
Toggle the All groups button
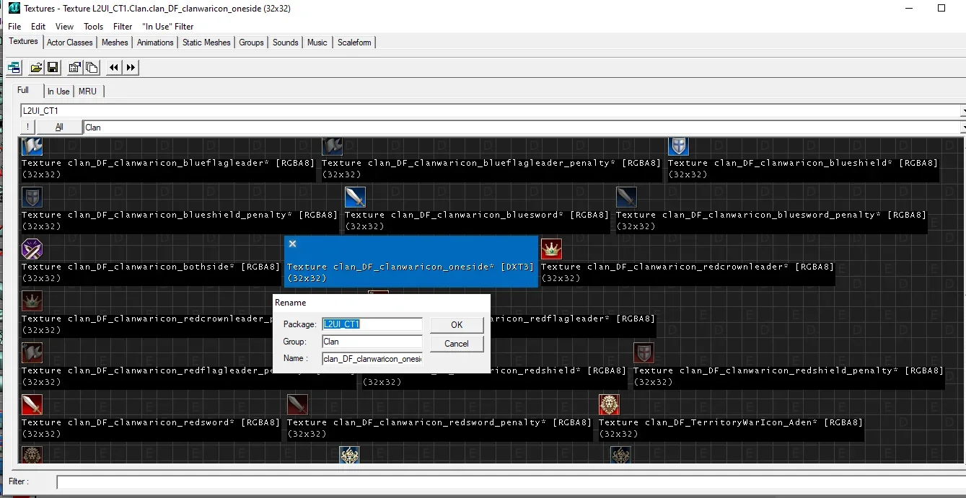[x=58, y=127]
